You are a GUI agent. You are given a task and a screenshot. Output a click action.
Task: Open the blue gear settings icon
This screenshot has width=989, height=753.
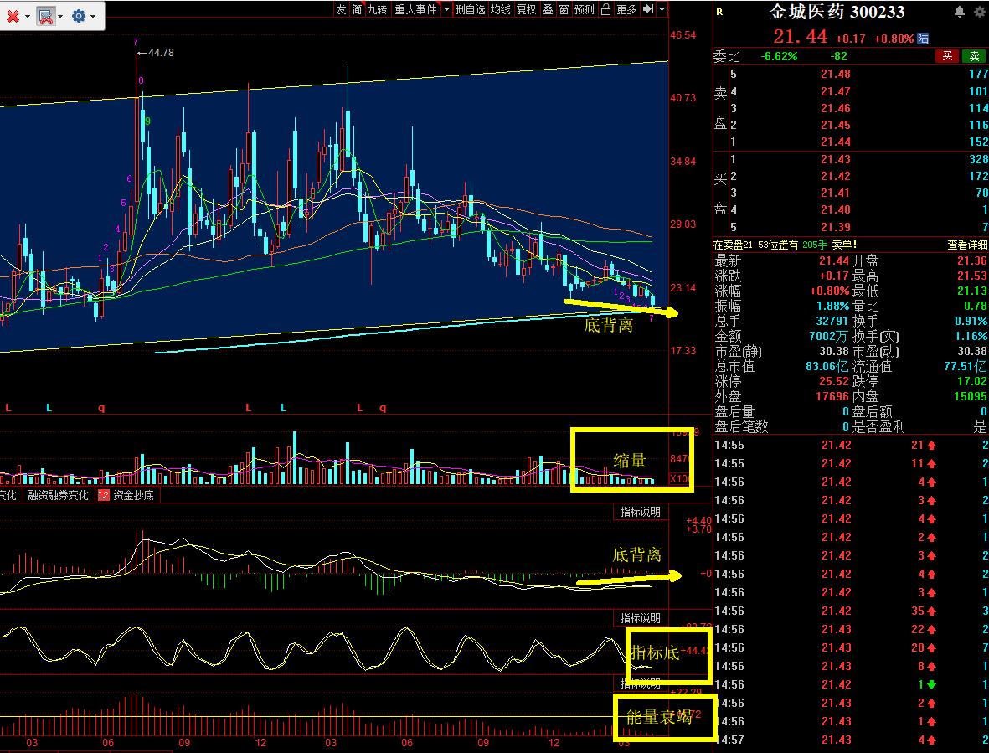pyautogui.click(x=79, y=16)
